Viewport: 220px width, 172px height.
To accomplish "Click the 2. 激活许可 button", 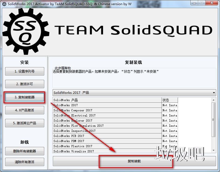I will click(x=25, y=84).
